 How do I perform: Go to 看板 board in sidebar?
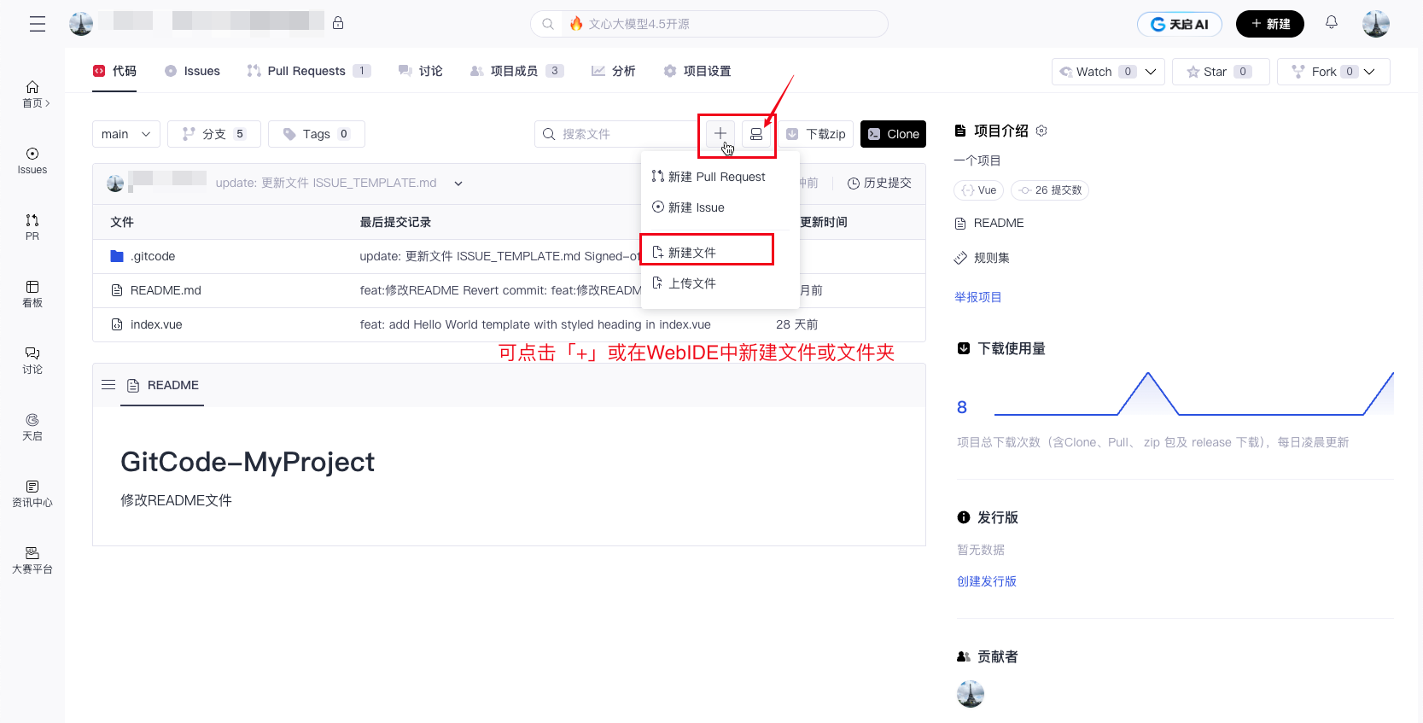point(32,293)
